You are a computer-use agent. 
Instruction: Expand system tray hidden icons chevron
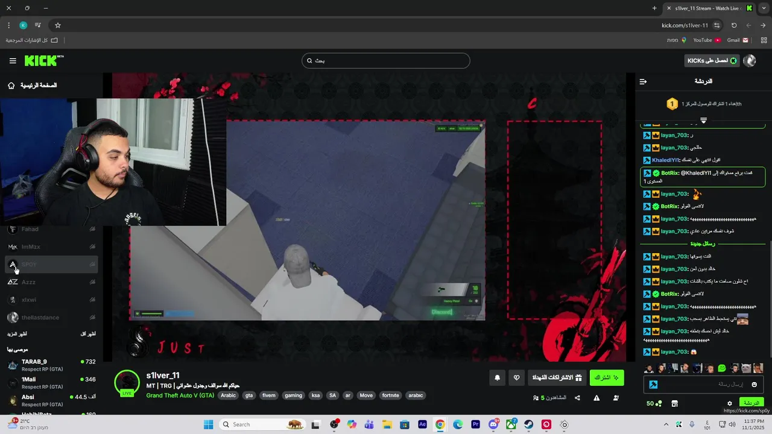[666, 424]
